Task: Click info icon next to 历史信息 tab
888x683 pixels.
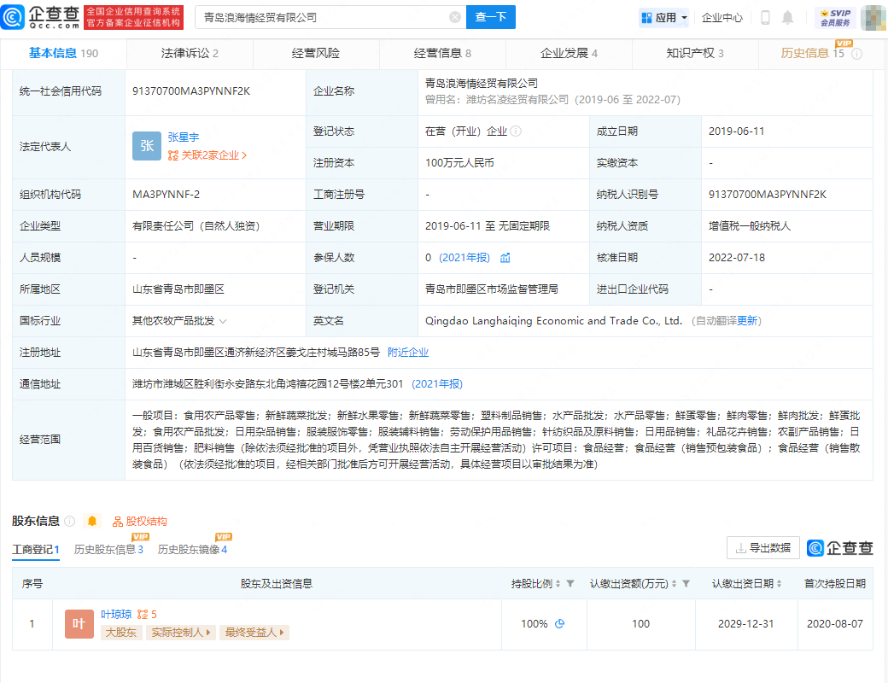Action: [856, 54]
